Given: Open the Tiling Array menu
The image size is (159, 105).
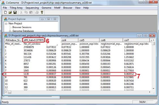Looking at the screenshot, I should point(16,8).
